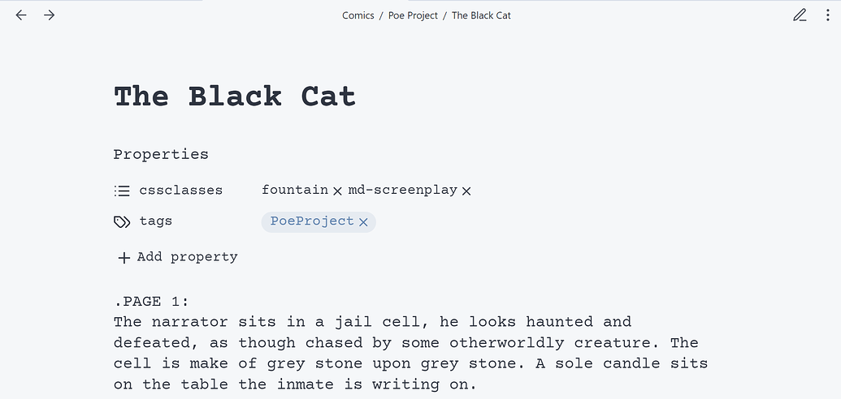Screen dimensions: 841x399
Task: Click The Black Cat note title
Action: click(234, 97)
